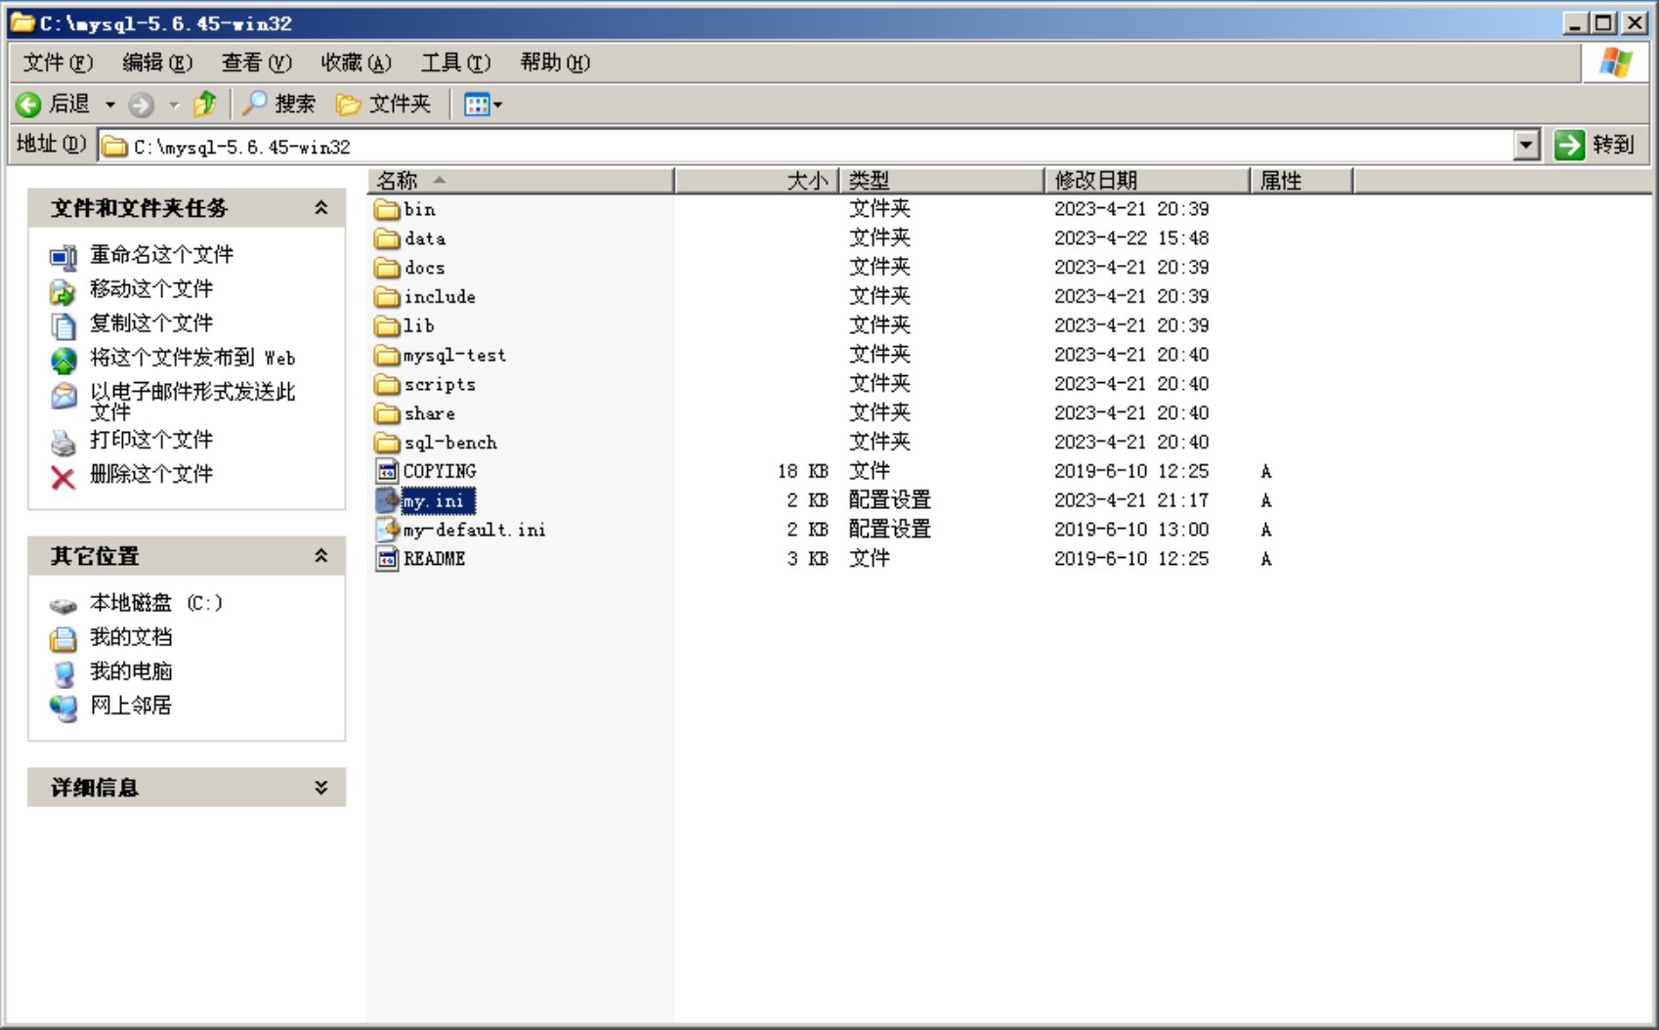The image size is (1659, 1030).
Task: Open the Views toolbar icon
Action: pyautogui.click(x=477, y=104)
